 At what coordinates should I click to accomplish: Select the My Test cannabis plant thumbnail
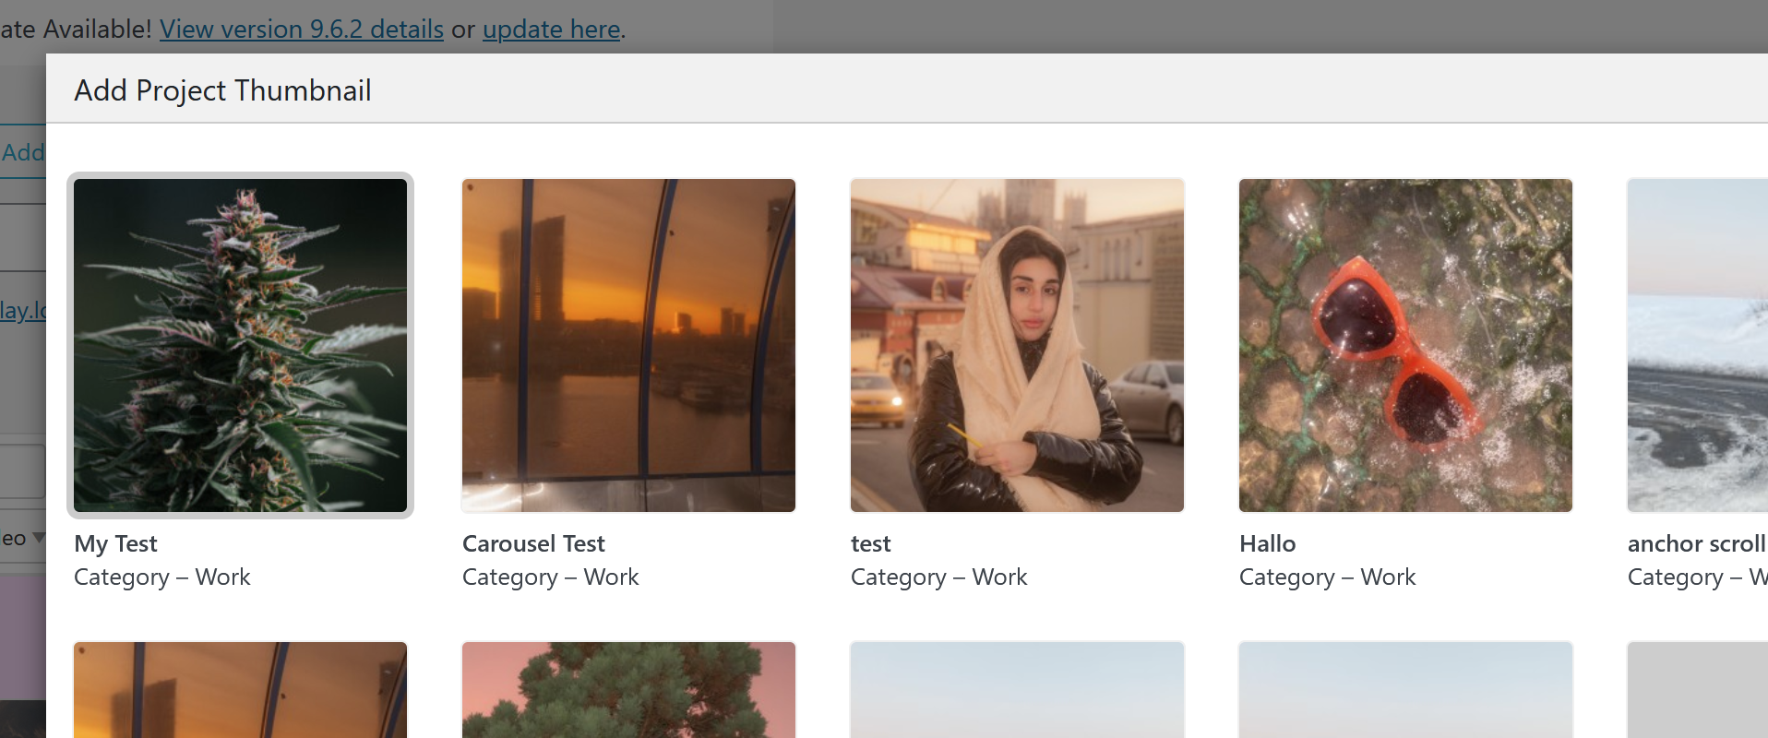pos(240,345)
